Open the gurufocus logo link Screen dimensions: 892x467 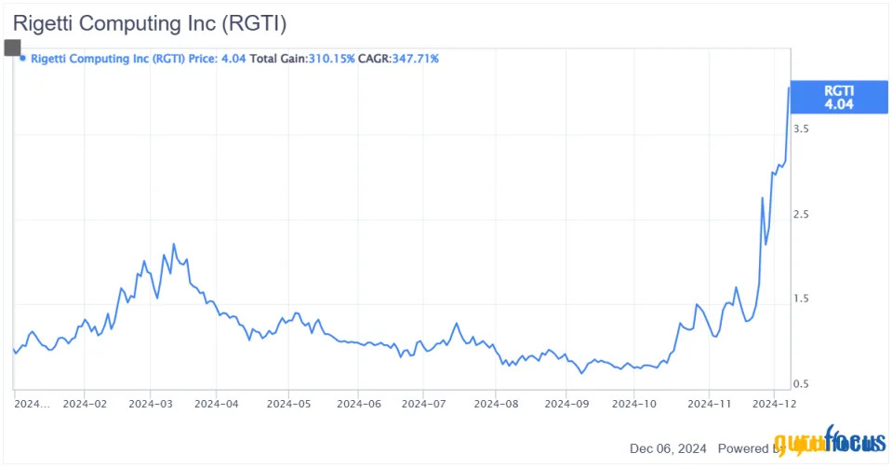830,440
